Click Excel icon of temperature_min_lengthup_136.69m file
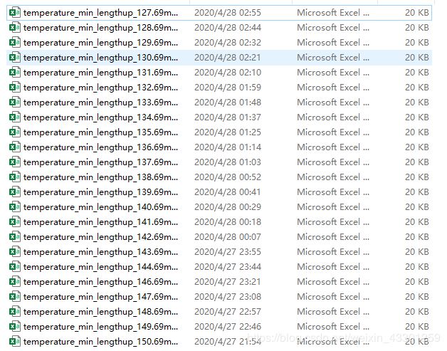 (14, 147)
